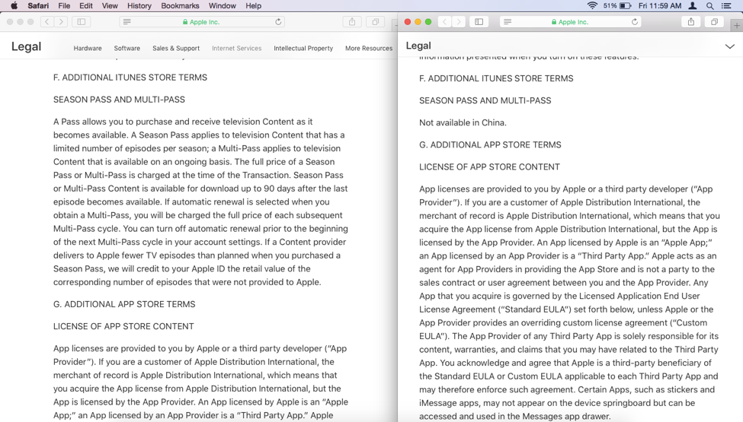Open Reader view icon in left window address bar

coord(127,22)
